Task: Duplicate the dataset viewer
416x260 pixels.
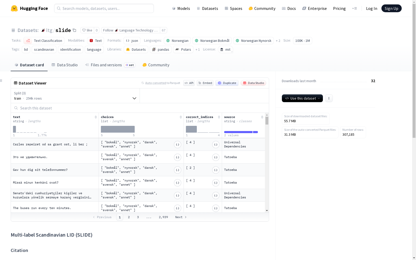Action: tap(227, 83)
